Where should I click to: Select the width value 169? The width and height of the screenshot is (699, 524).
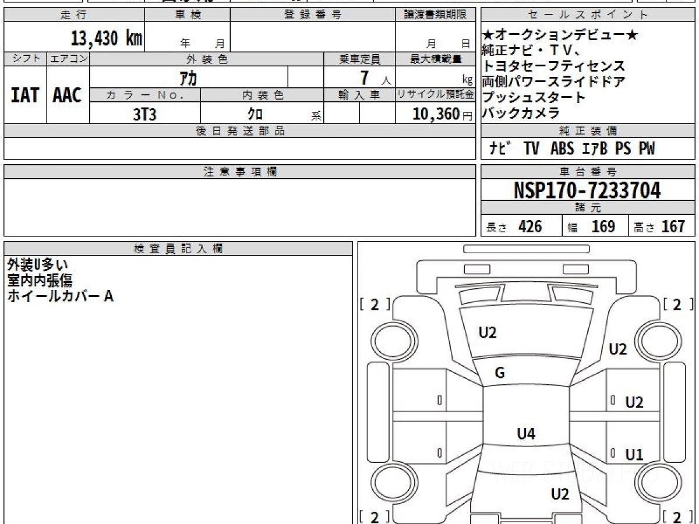click(x=603, y=226)
